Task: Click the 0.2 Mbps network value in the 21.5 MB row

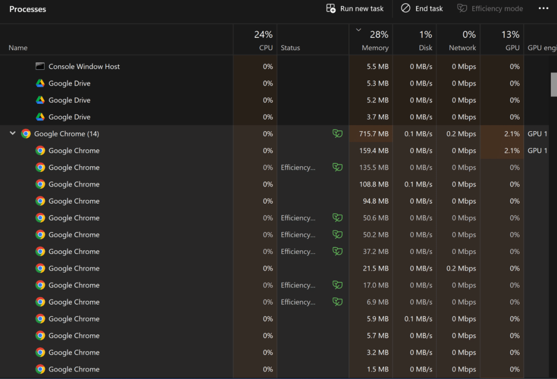Action: click(x=461, y=269)
